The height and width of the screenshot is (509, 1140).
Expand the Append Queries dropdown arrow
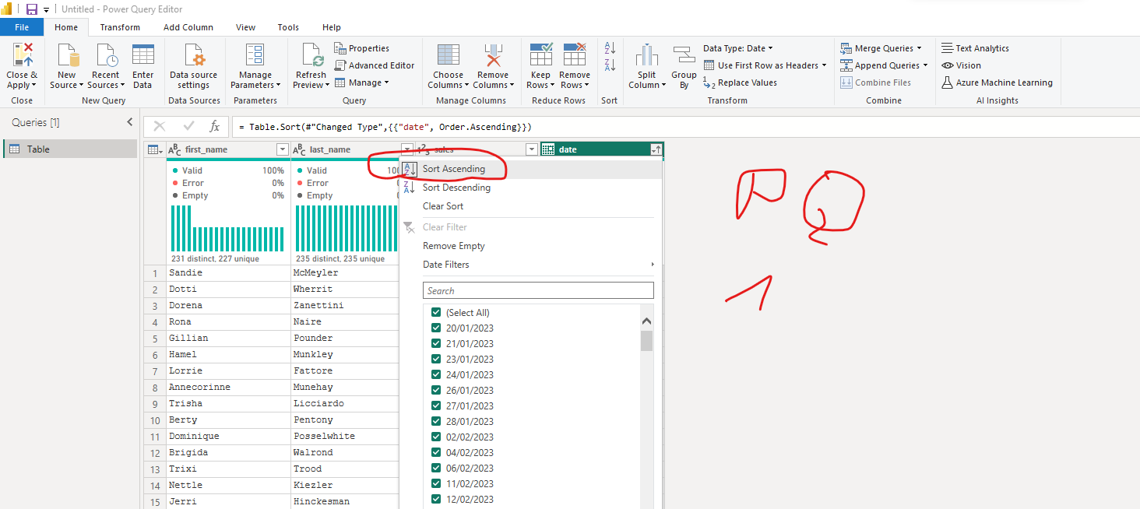[926, 65]
